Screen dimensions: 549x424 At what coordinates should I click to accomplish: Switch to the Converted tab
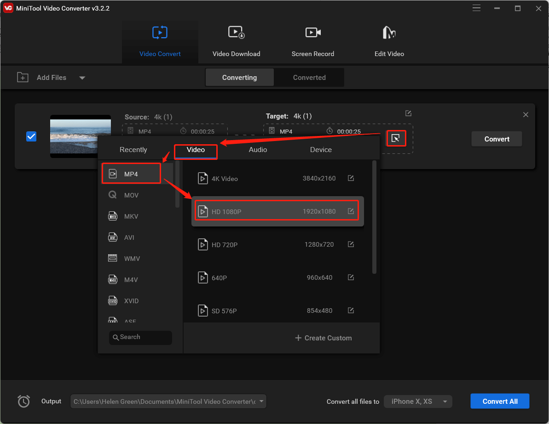click(x=309, y=77)
